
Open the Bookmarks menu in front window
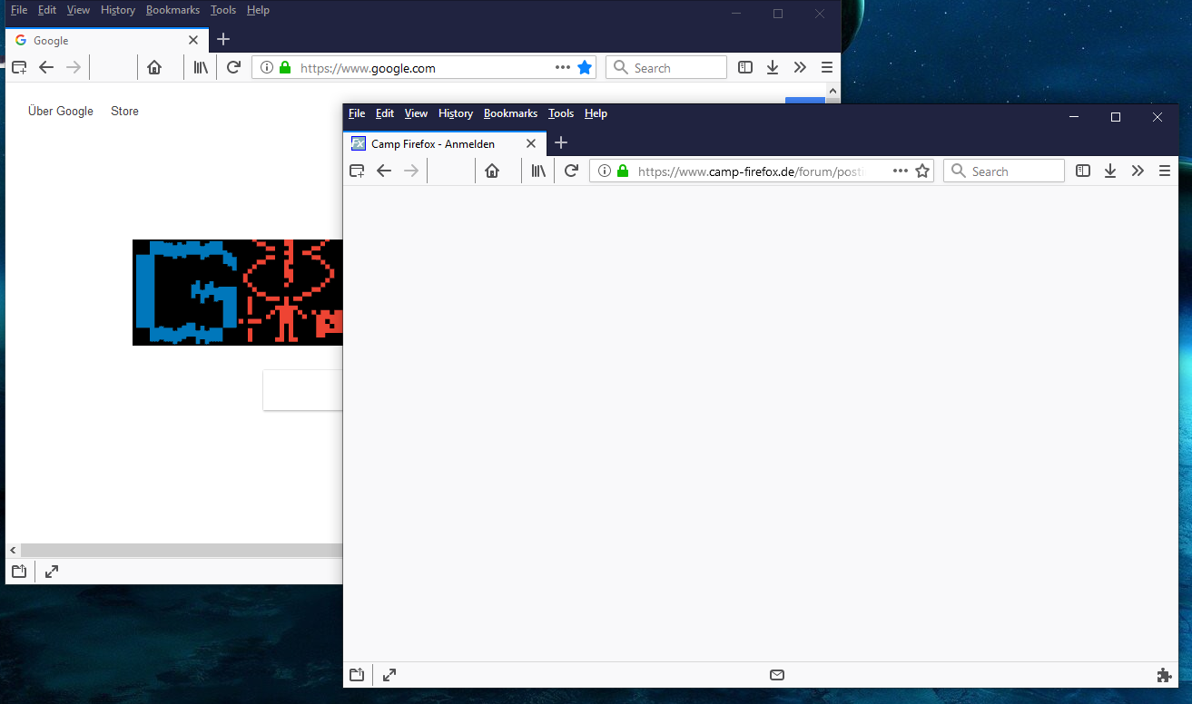(x=510, y=113)
